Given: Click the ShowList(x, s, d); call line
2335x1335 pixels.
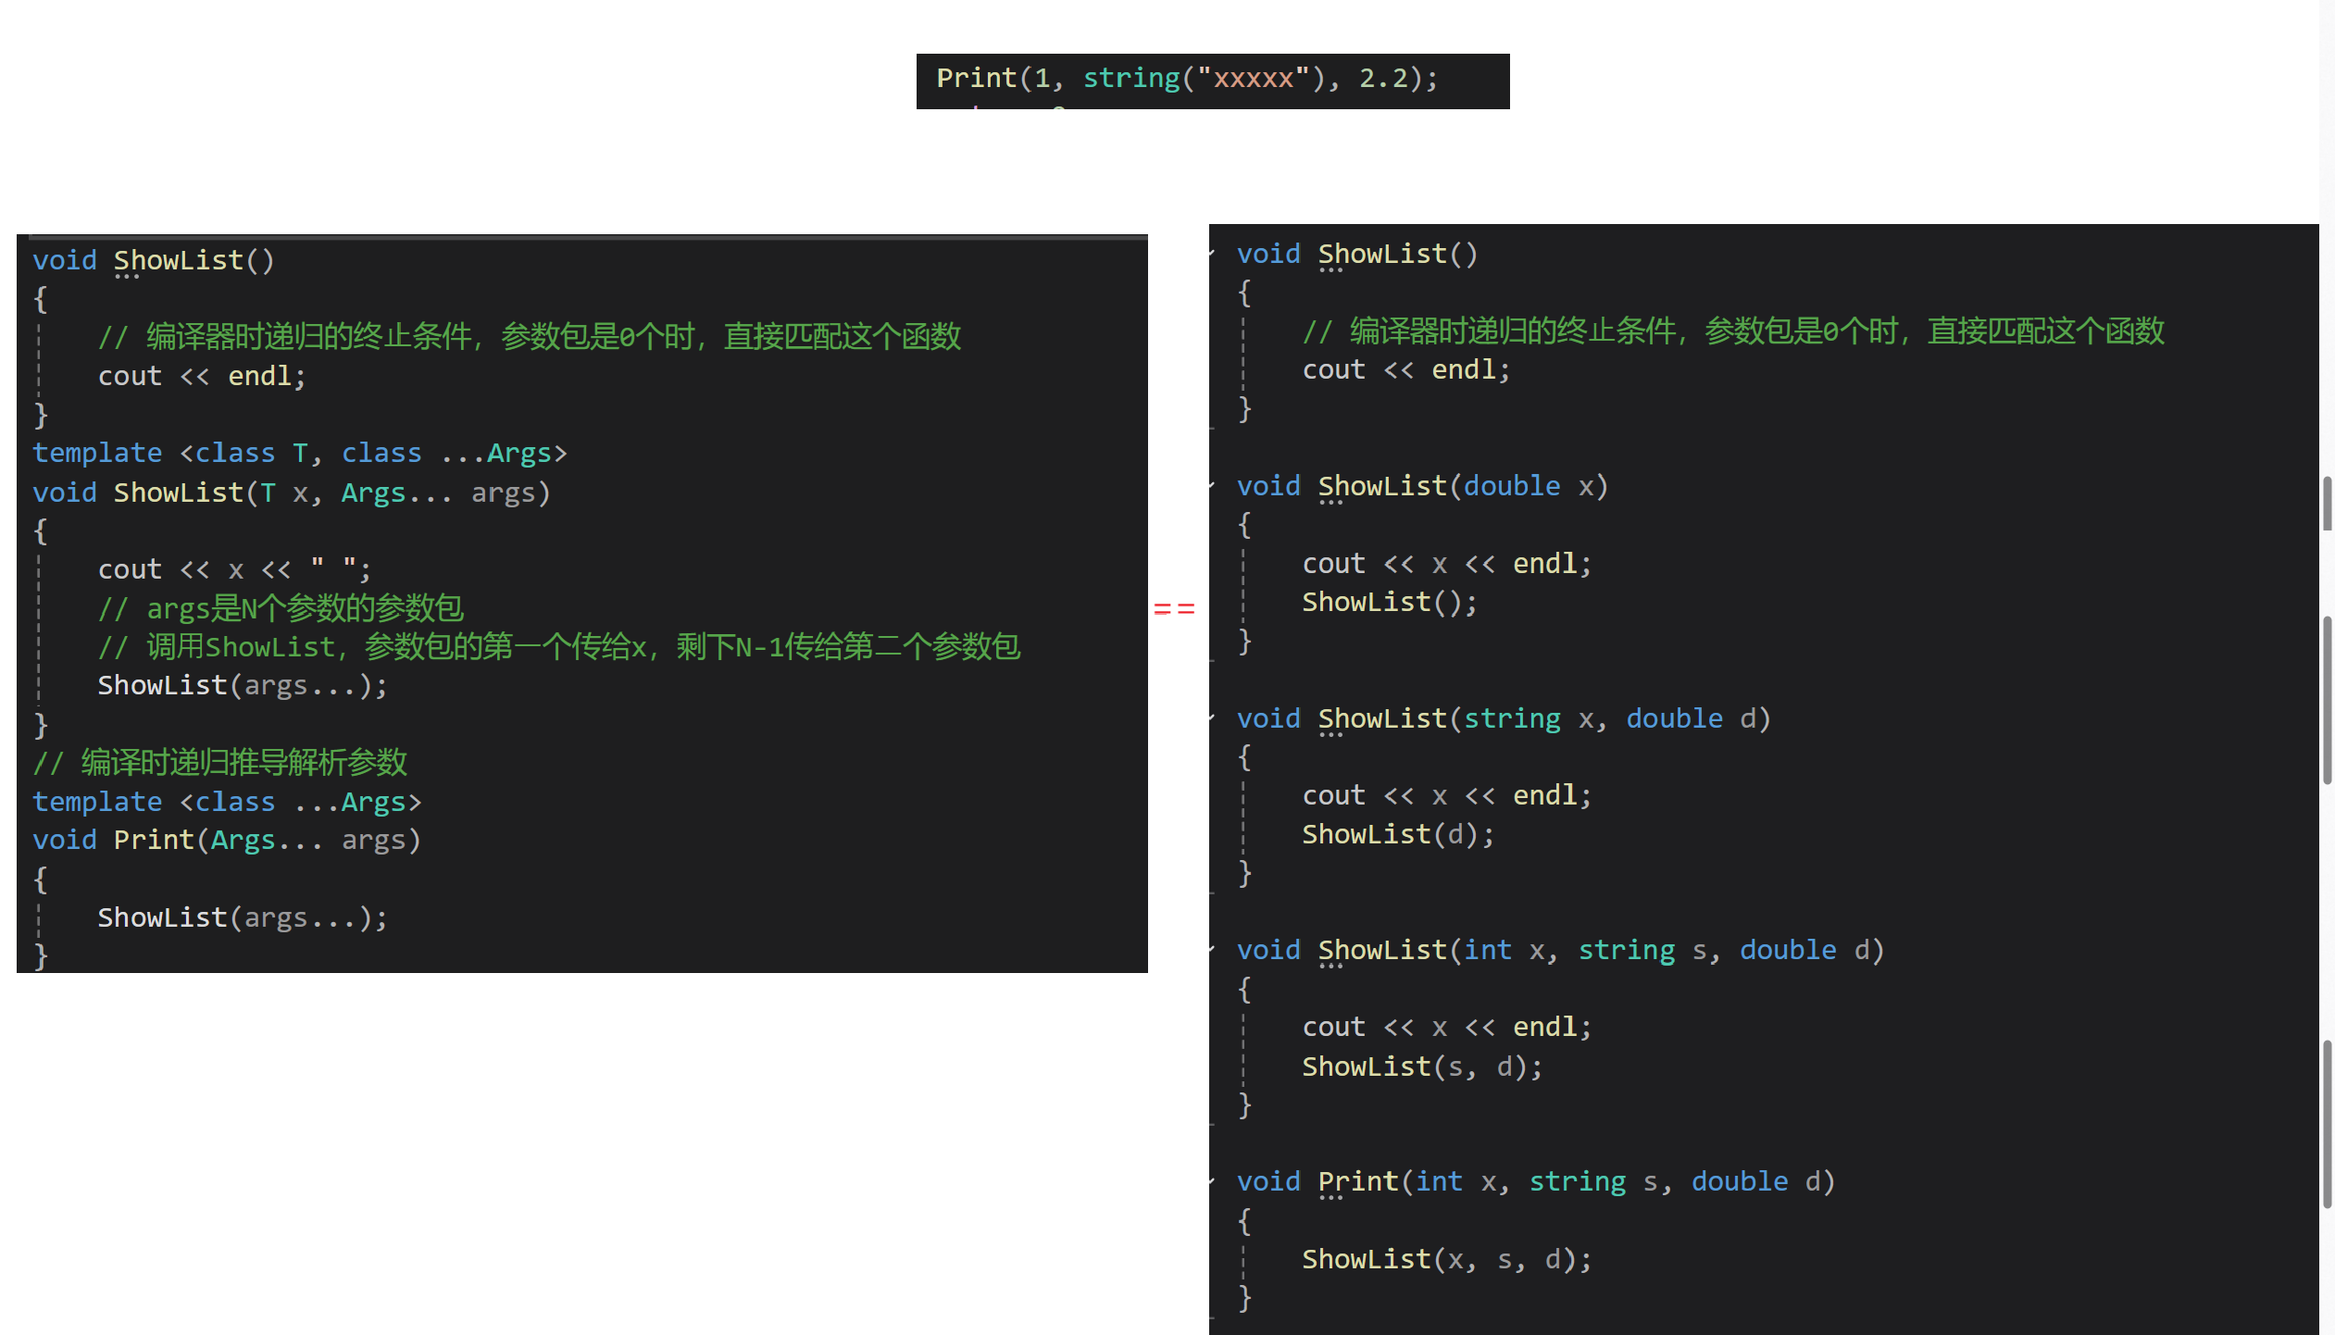Looking at the screenshot, I should click(x=1445, y=1259).
